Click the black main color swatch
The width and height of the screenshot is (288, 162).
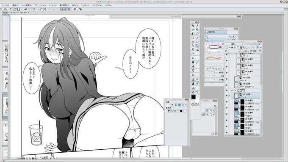(x=194, y=97)
